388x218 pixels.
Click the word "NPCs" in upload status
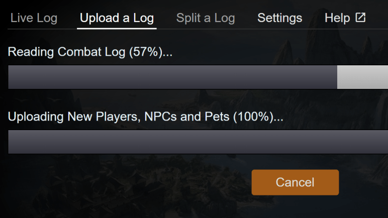(159, 117)
